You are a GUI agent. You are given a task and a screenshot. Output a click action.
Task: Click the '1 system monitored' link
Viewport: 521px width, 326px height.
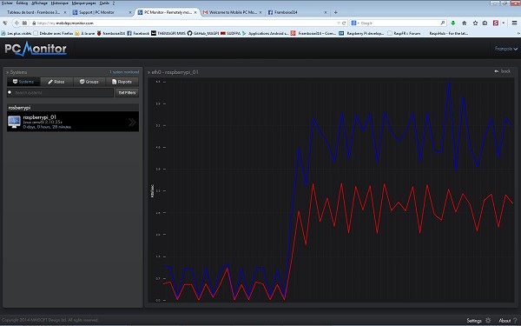(124, 72)
